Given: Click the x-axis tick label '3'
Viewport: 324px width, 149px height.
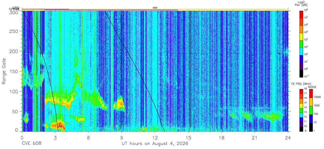Looking at the screenshot, I should tap(55, 137).
